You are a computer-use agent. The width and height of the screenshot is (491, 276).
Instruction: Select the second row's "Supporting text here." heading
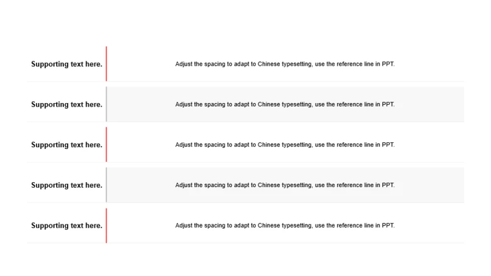coord(67,104)
